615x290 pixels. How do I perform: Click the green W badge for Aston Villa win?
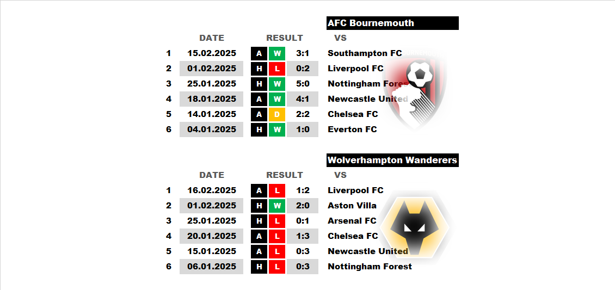tap(277, 206)
